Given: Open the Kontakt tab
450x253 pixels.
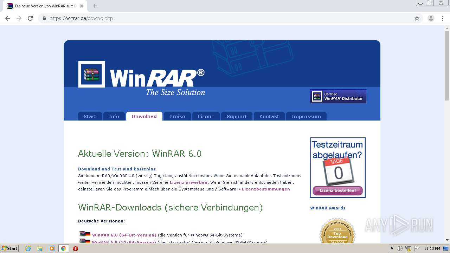Looking at the screenshot, I should [x=269, y=116].
